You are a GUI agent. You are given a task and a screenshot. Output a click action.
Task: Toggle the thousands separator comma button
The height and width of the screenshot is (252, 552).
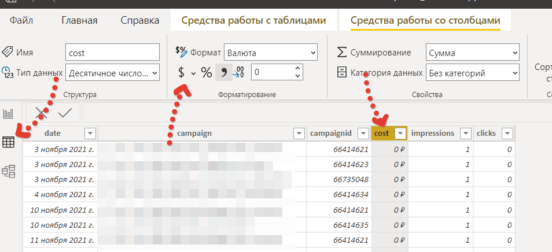point(223,72)
